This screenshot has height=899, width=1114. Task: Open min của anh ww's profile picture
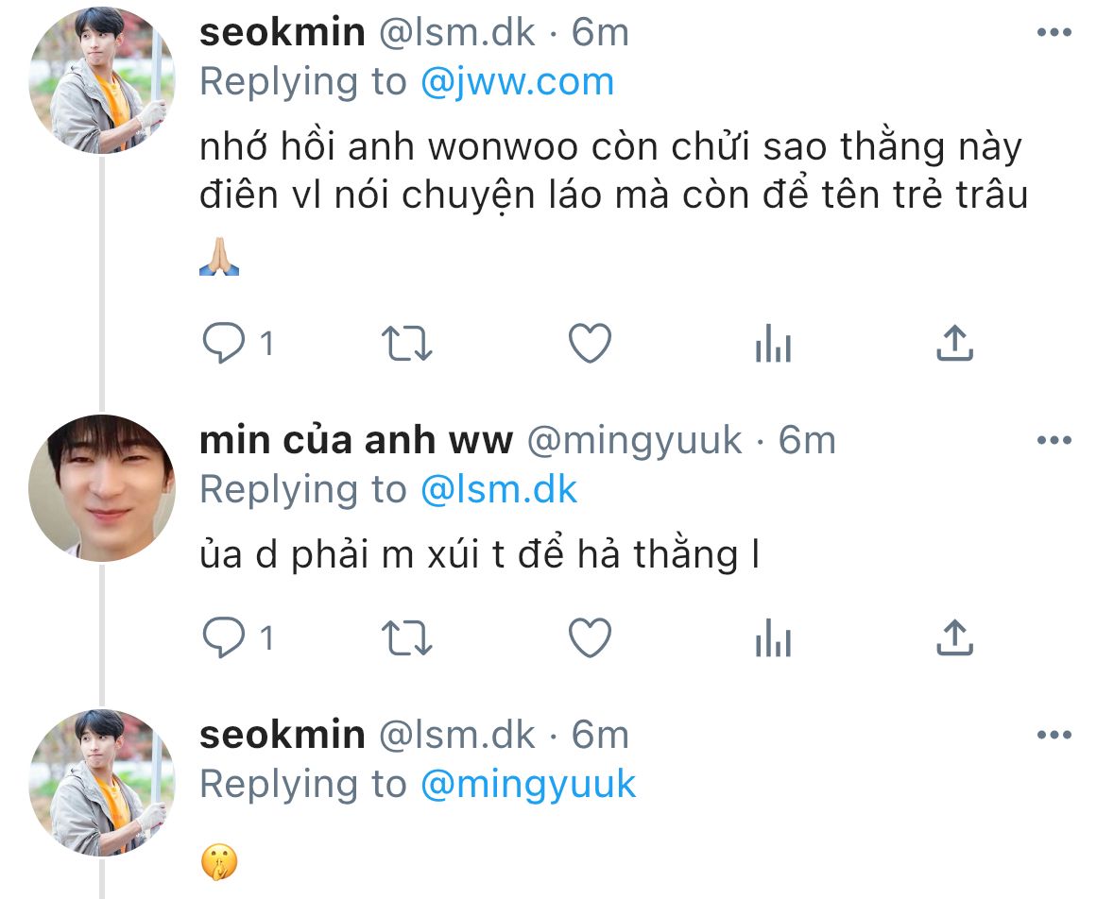102,488
